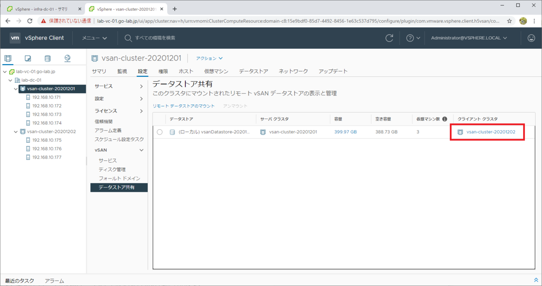Click the browser address bar URL

pyautogui.click(x=298, y=21)
